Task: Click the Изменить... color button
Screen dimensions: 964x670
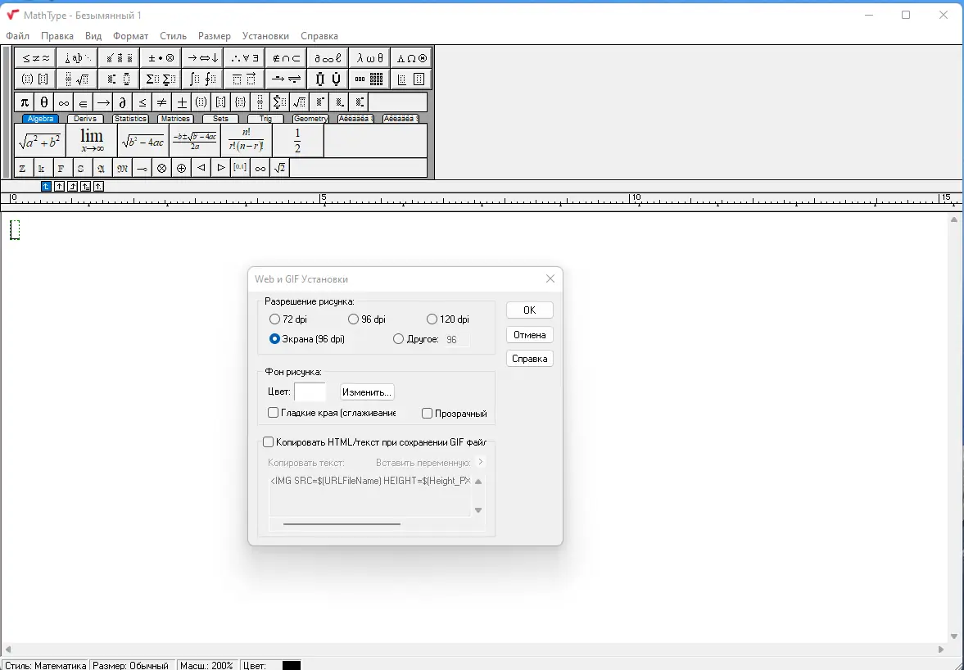Action: (x=367, y=392)
